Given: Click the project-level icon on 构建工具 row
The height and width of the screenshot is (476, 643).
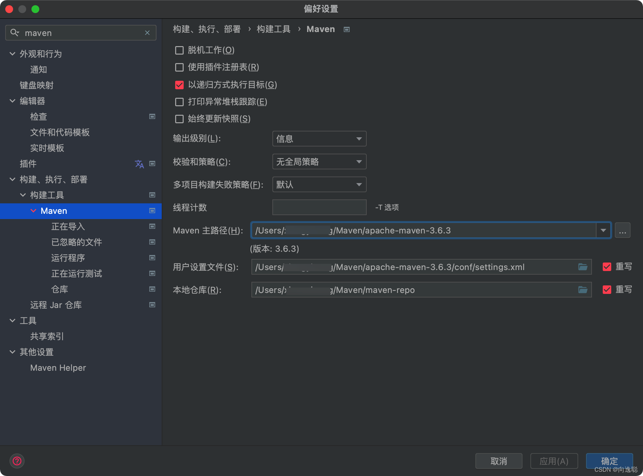Looking at the screenshot, I should (x=152, y=195).
